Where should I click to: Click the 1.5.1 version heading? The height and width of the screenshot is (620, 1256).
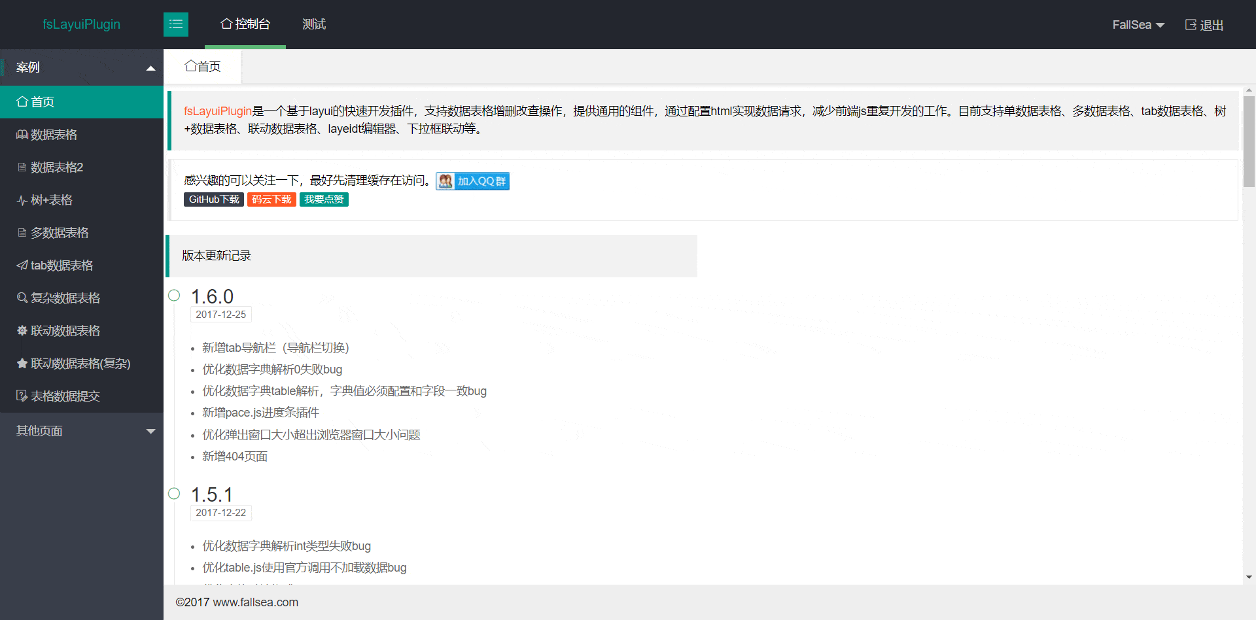(x=211, y=494)
